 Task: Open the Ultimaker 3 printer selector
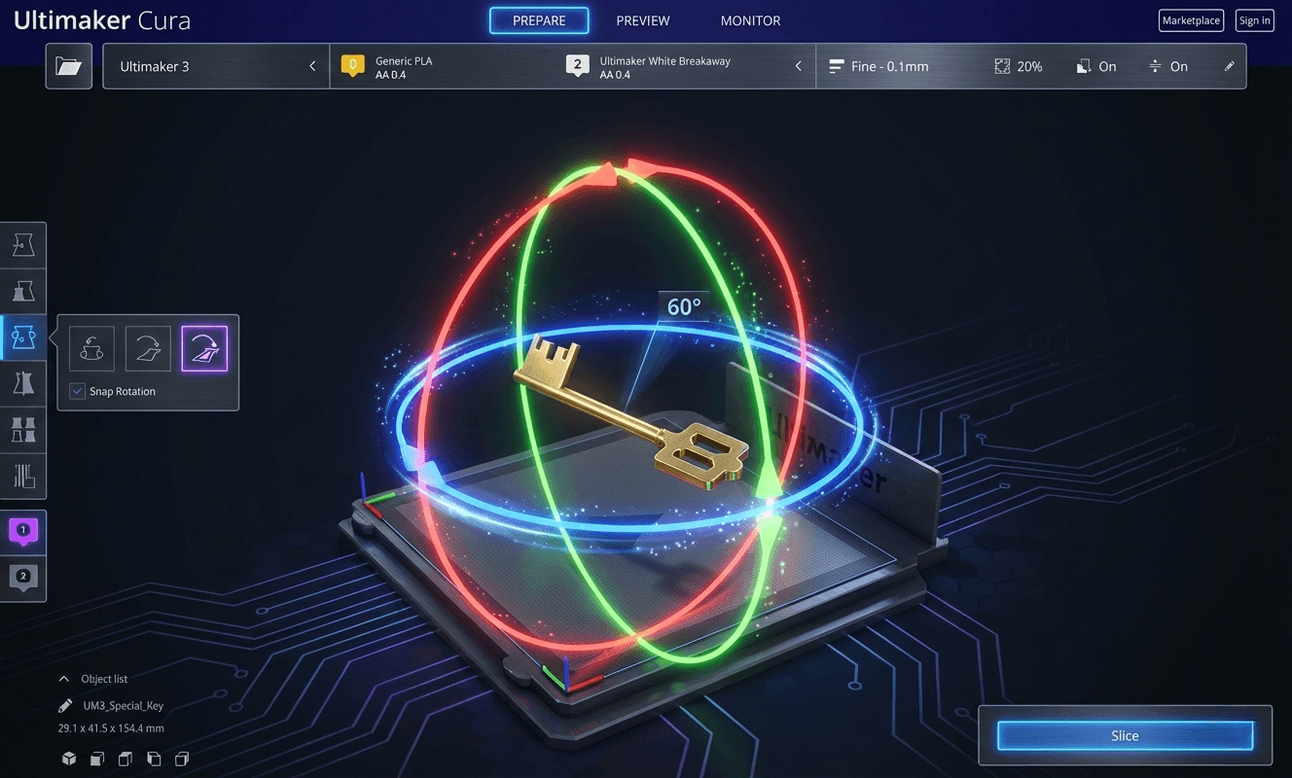click(216, 66)
